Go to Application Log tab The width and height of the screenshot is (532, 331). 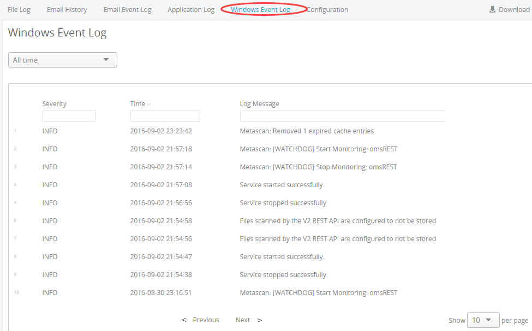pos(191,9)
